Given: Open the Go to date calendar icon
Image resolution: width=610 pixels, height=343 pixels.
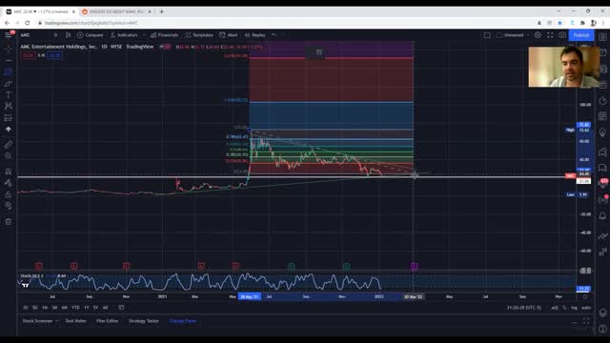Looking at the screenshot, I should (121, 308).
